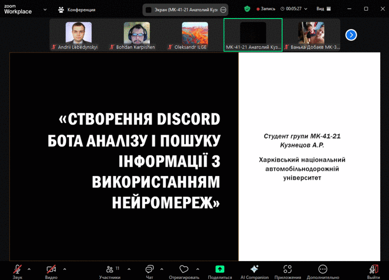Click the muted mic icon beside Andrii Lebedynskyi

(x=53, y=47)
